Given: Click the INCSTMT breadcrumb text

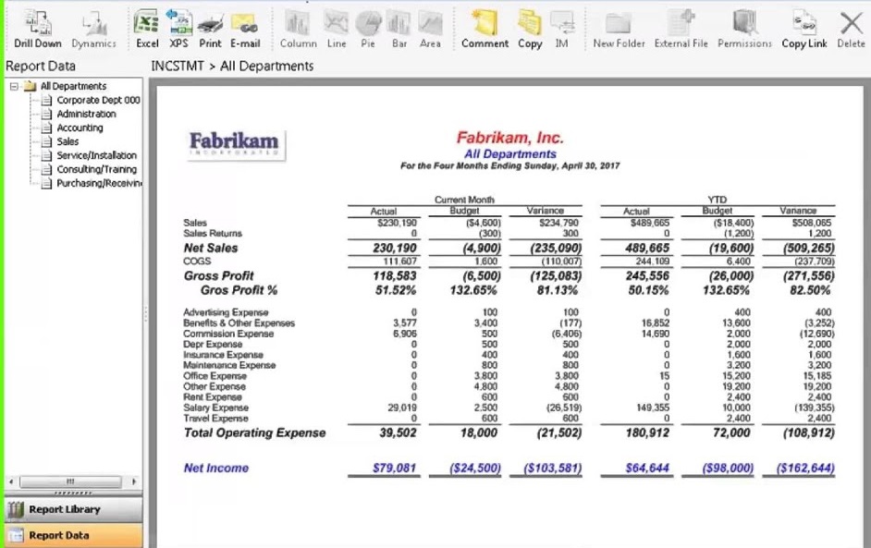Looking at the screenshot, I should 178,66.
